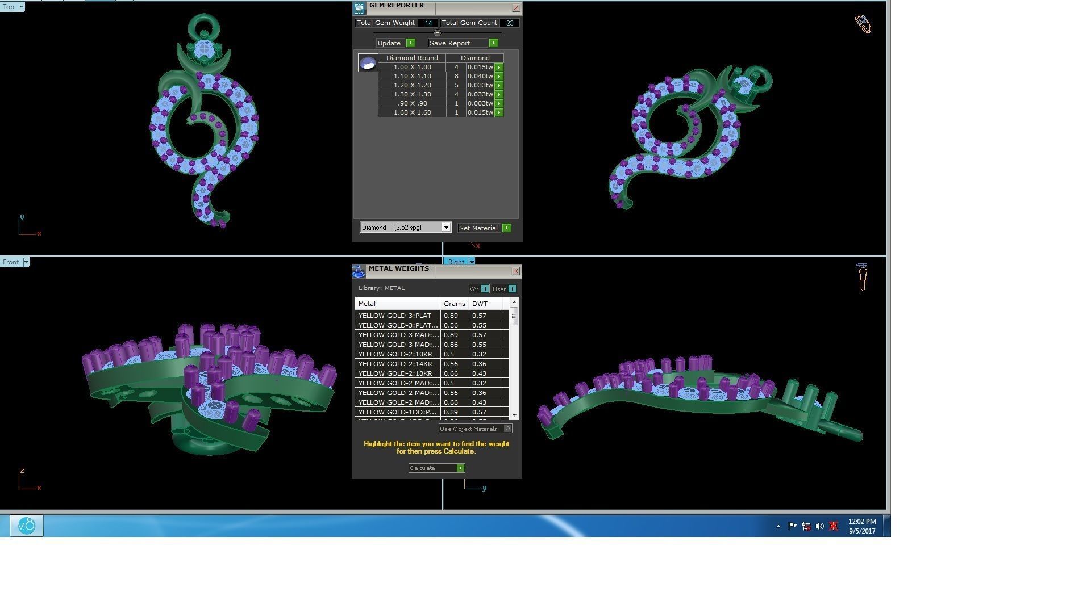Click the green Set Material arrow

506,228
